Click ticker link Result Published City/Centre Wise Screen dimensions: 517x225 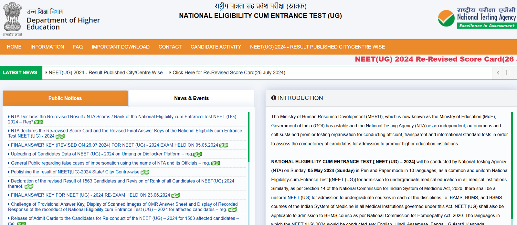click(104, 73)
